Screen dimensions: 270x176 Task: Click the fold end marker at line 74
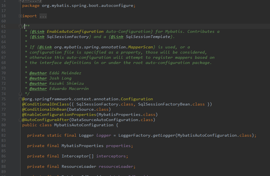(x=20, y=94)
